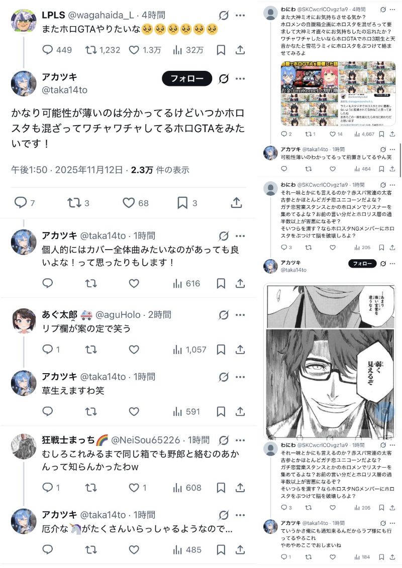The width and height of the screenshot is (402, 568).
Task: Open the manga panel image
Action: (x=330, y=361)
